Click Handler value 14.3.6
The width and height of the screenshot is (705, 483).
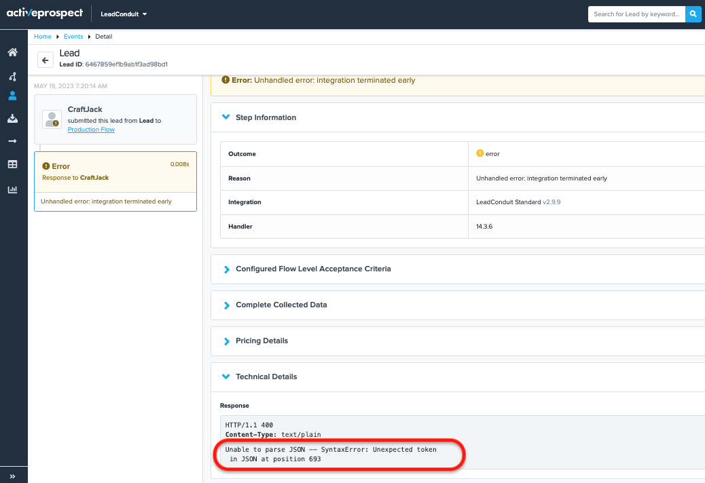(484, 227)
